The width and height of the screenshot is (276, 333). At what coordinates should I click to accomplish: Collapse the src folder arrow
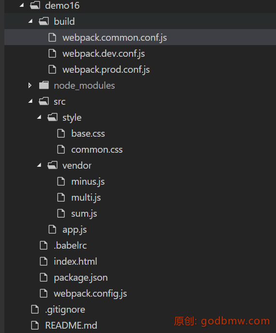pos(31,101)
